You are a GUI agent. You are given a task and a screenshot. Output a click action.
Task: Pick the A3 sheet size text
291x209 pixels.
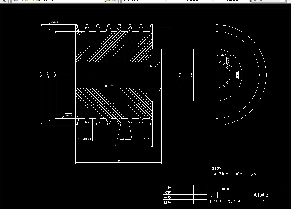pyautogui.click(x=263, y=201)
